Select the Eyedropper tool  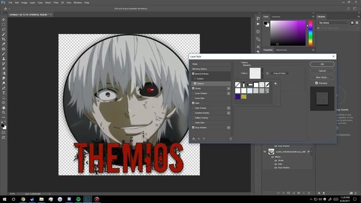(x=3, y=44)
